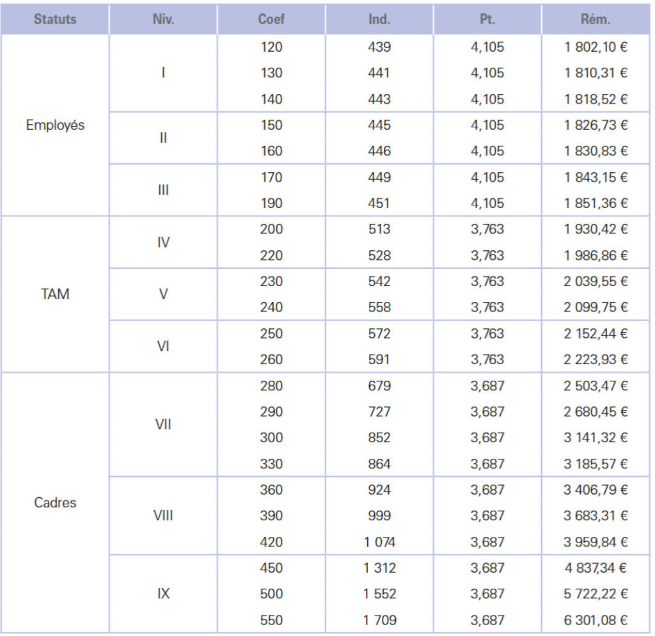Viewport: 655px width, 636px height.
Task: Click level VIII in the Niv. column
Action: 163,516
